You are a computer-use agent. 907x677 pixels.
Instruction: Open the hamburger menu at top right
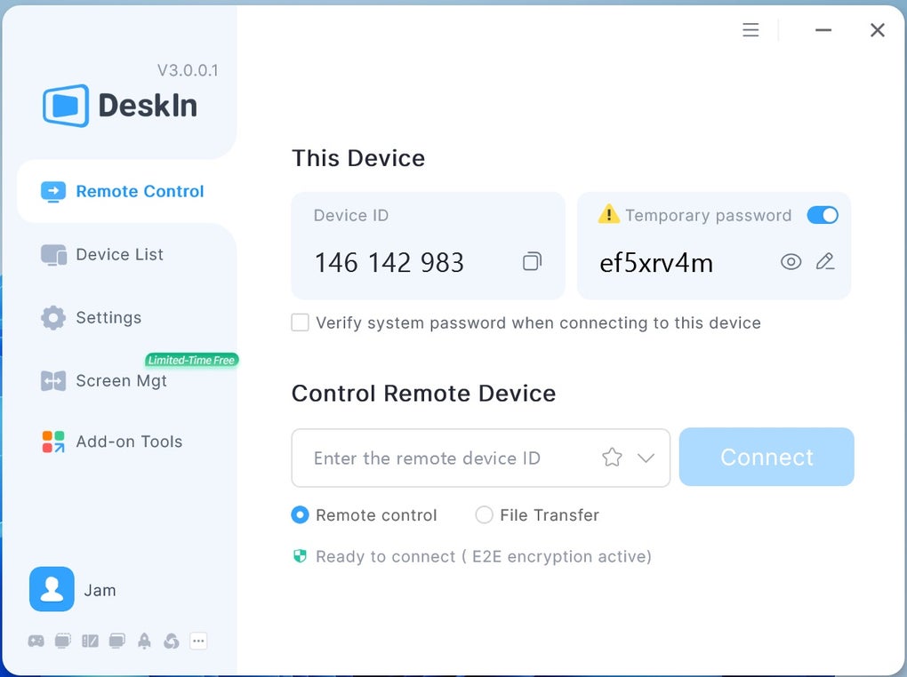point(750,29)
